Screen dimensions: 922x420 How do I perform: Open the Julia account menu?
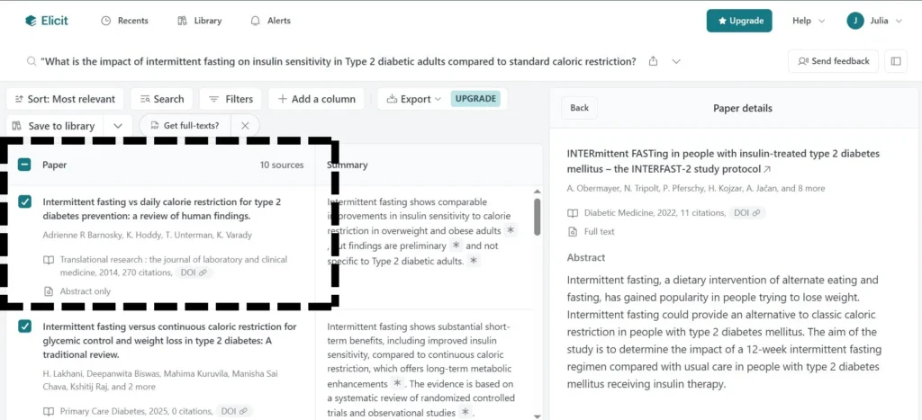[874, 21]
